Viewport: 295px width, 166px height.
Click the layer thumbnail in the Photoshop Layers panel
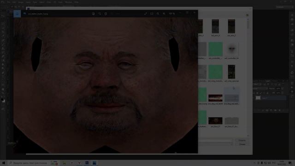pos(258,98)
